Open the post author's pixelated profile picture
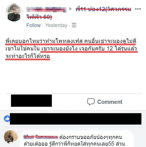Screen dimensions: 146x147 click(x=14, y=13)
